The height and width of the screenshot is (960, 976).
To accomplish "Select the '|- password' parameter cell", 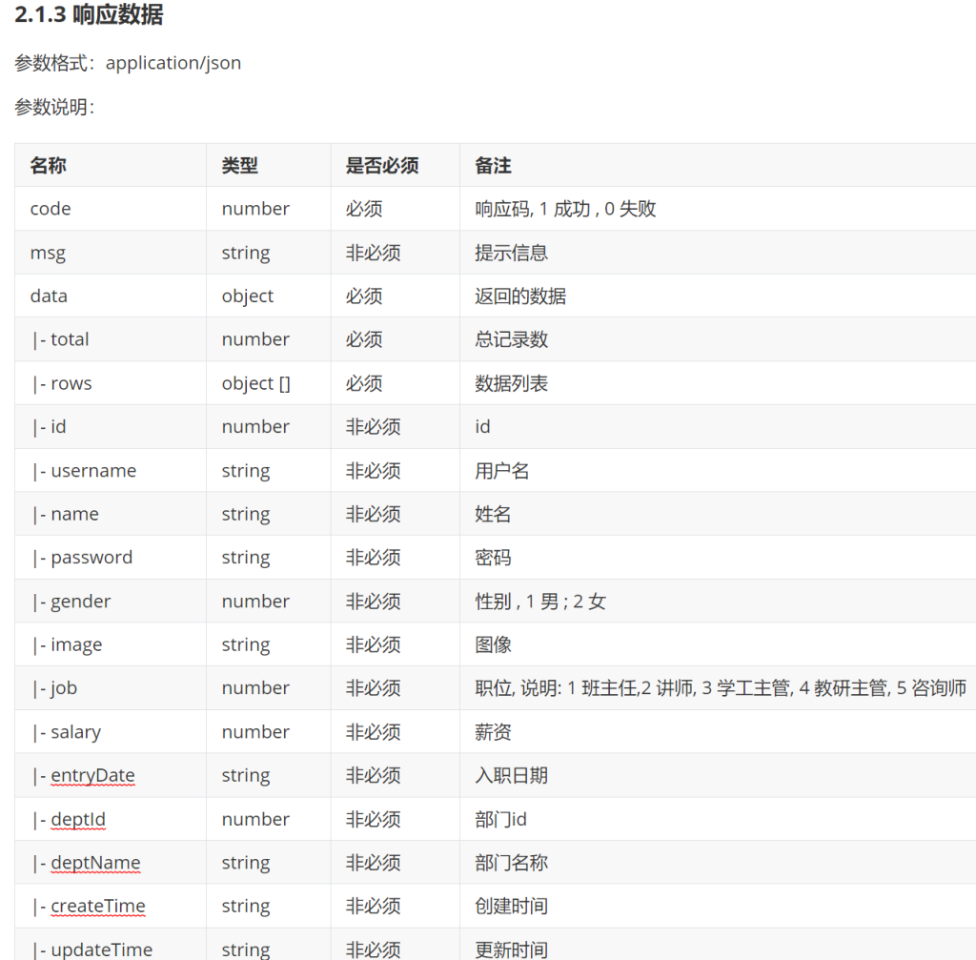I will [82, 558].
